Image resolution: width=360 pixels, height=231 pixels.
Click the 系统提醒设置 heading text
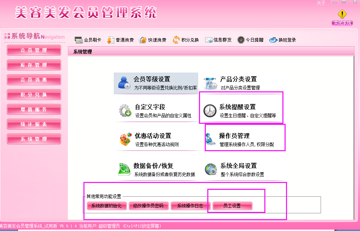[x=237, y=107]
